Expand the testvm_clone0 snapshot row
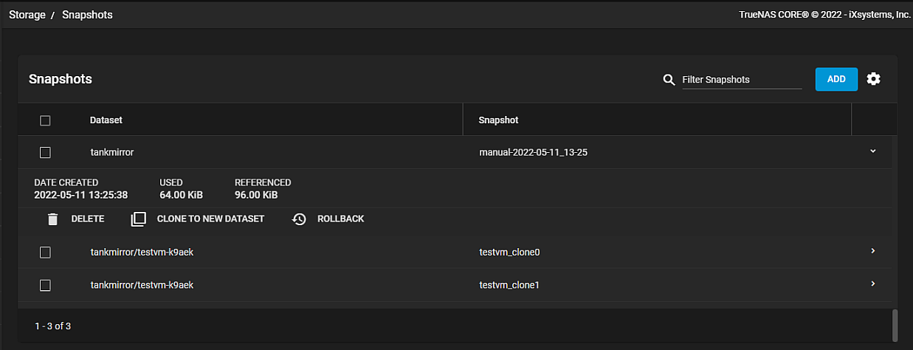Screen dimensions: 913x350 [x=873, y=251]
